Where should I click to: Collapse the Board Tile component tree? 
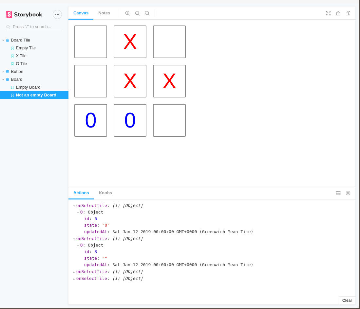pos(3,40)
